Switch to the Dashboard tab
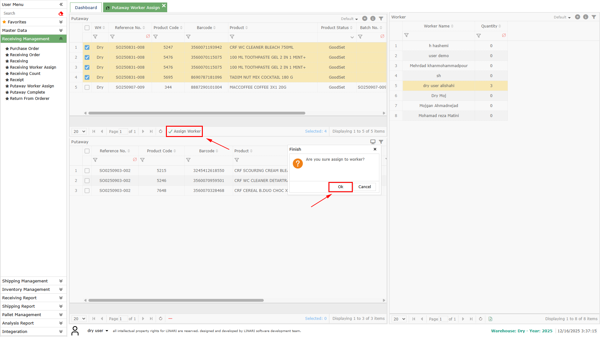600x337 pixels. 86,7
